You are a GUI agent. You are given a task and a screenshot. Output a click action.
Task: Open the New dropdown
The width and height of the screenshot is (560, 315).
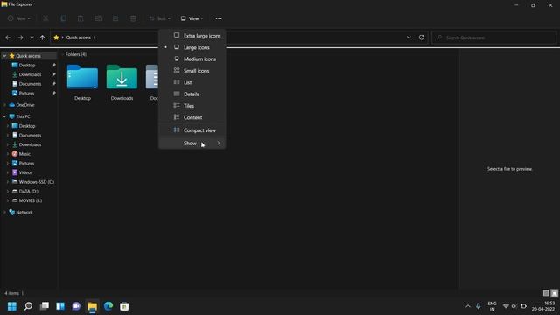pos(19,18)
